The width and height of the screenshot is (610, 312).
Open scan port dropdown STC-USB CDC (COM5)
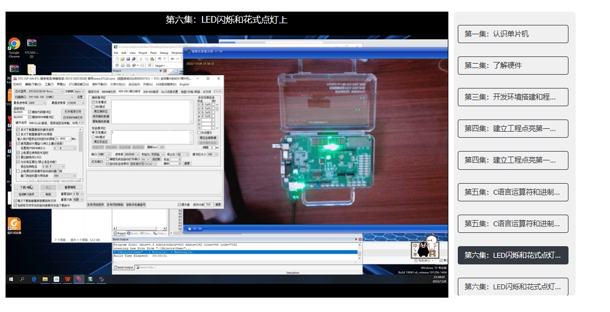tap(50, 97)
